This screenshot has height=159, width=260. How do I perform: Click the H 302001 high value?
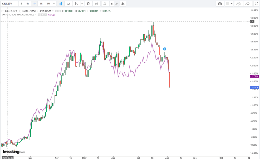pyautogui.click(x=80, y=11)
